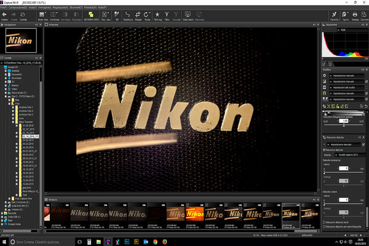
Task: Enable Riduzione disturbo bordi checkbox
Action: click(325, 222)
